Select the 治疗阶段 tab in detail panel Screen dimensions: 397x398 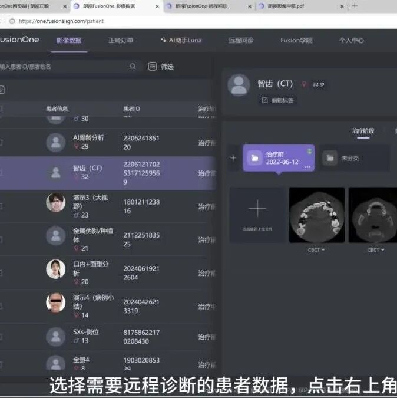tap(363, 131)
